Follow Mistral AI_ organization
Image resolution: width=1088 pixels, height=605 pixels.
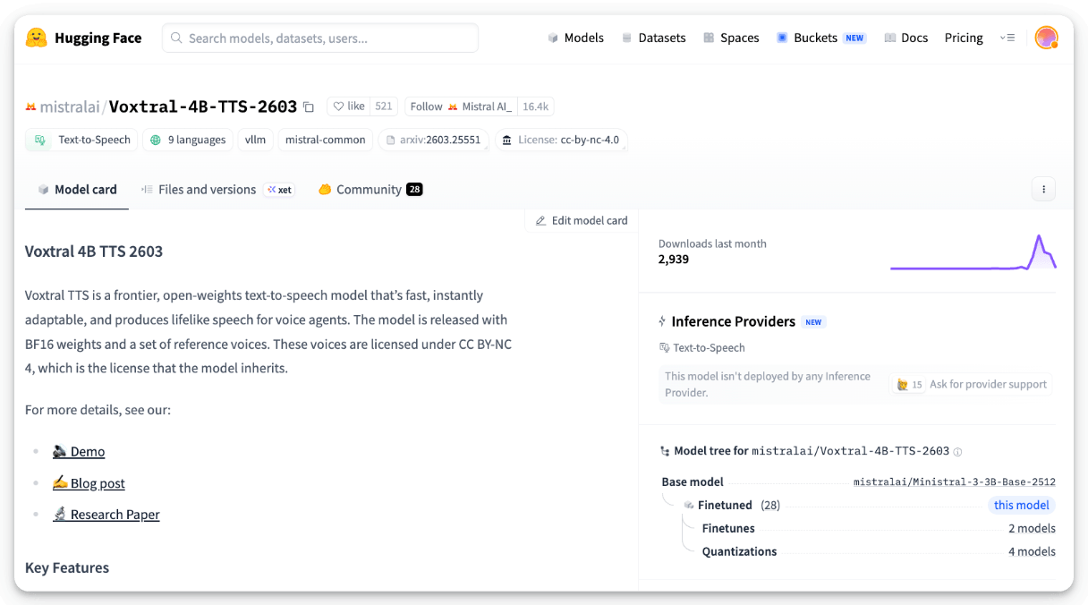pyautogui.click(x=461, y=107)
